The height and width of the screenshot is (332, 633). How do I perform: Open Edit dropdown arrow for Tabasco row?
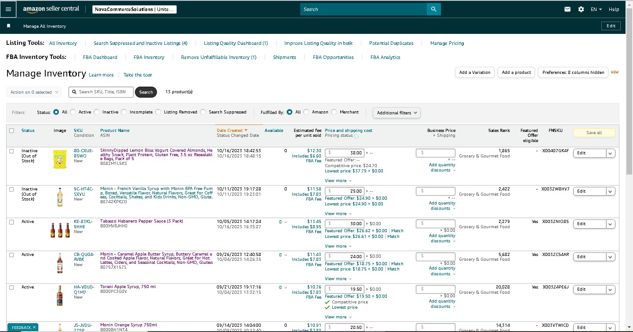(611, 224)
